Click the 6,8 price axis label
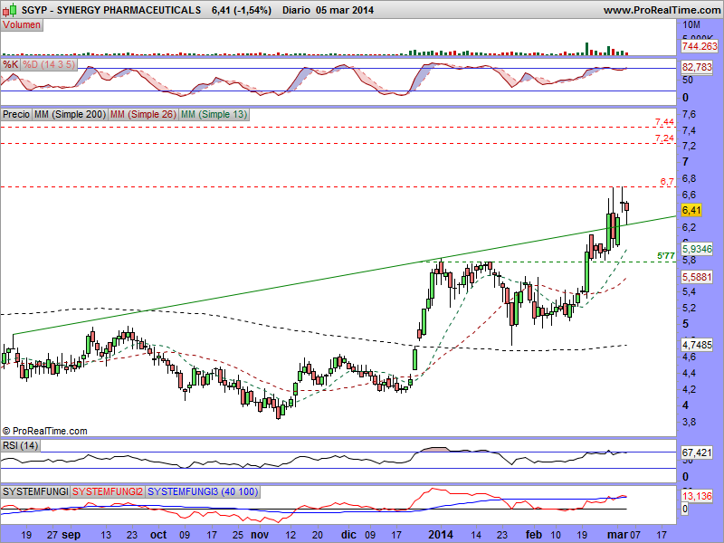The image size is (724, 543). pos(690,178)
